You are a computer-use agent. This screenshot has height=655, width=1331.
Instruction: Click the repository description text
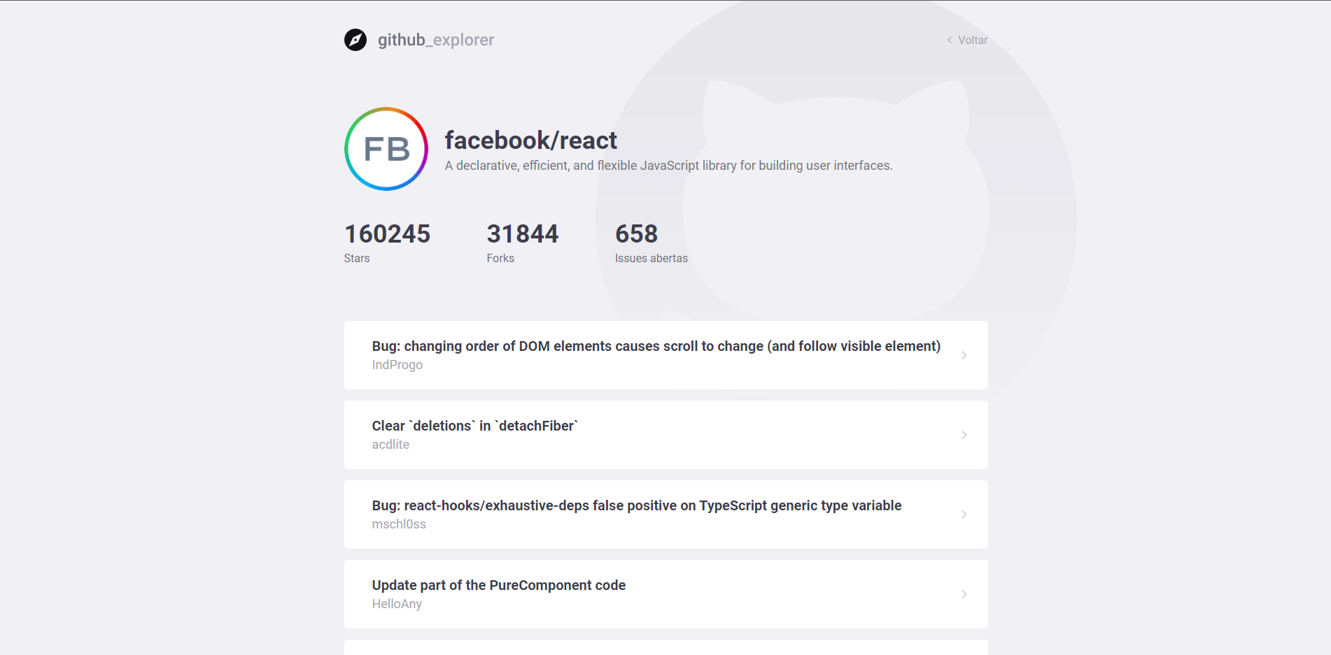(x=668, y=166)
